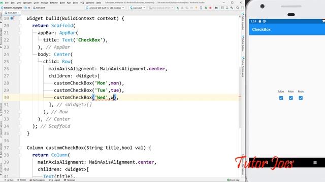Open the Build menu
This screenshot has height=182, width=325.
coord(62,3)
